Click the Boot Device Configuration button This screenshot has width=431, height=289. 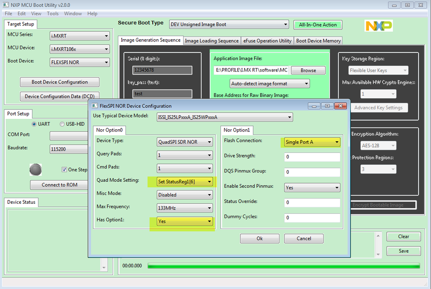pyautogui.click(x=60, y=82)
